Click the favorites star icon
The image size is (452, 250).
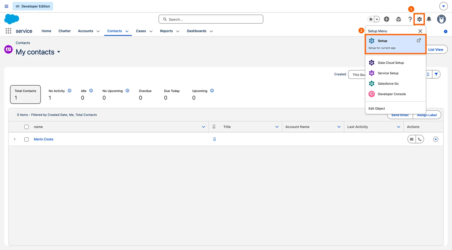pyautogui.click(x=371, y=19)
